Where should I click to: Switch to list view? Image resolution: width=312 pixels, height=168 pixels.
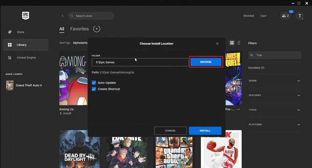(239, 43)
